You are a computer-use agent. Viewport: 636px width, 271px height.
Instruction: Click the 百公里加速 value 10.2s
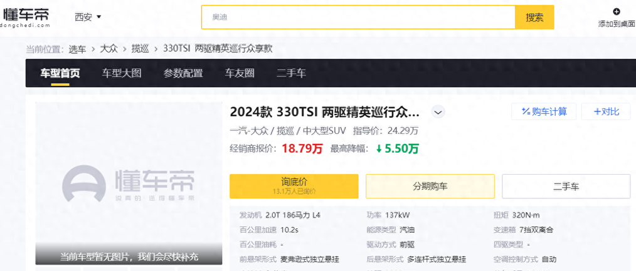tap(290, 230)
